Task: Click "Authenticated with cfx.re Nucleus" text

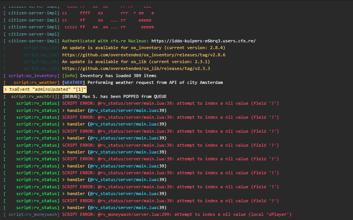Action: pos(105,41)
